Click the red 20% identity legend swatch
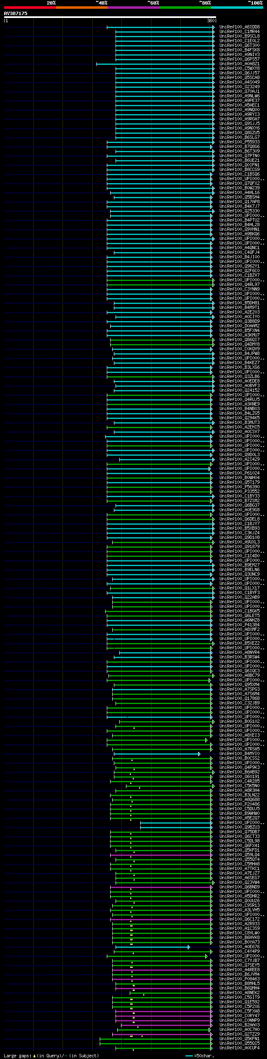 [x=30, y=8]
